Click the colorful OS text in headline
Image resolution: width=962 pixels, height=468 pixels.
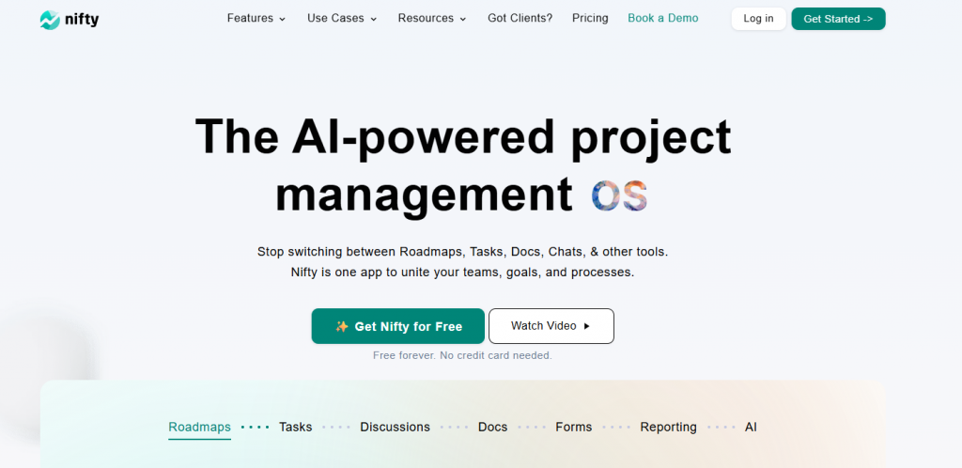(620, 196)
